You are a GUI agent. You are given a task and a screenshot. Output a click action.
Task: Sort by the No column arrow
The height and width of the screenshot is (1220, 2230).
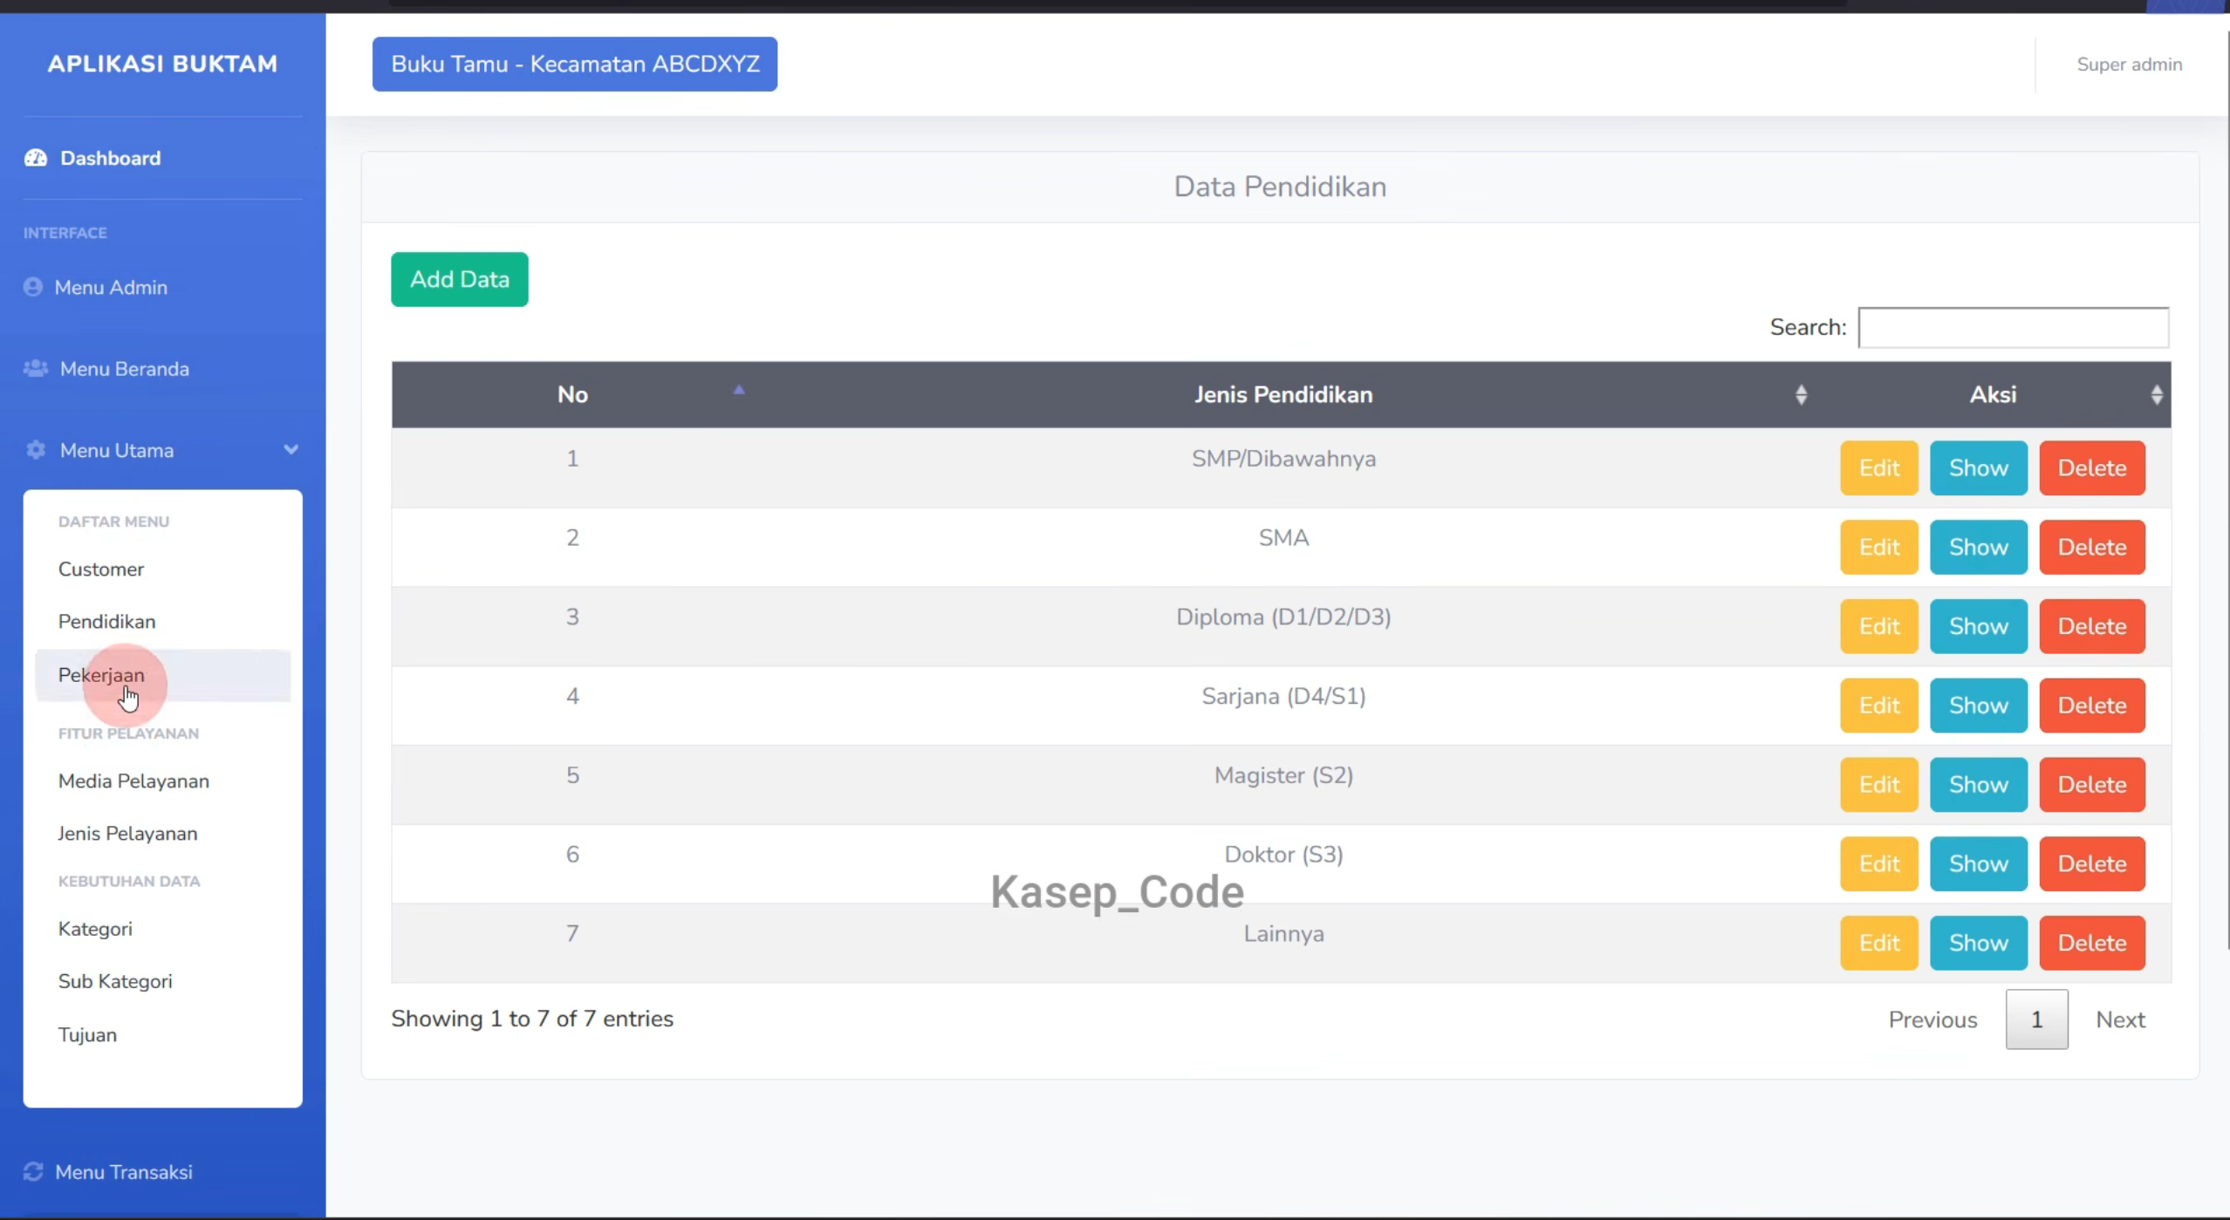[x=739, y=391]
